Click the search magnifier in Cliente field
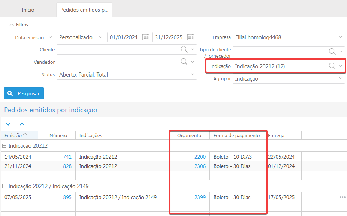This screenshot has height=216, width=347. pyautogui.click(x=184, y=49)
